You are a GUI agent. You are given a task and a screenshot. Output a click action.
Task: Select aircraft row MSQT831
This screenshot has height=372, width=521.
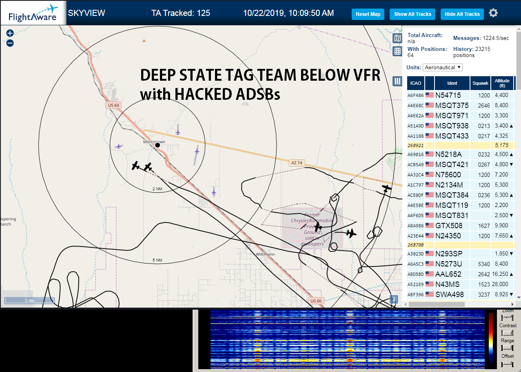pos(461,215)
